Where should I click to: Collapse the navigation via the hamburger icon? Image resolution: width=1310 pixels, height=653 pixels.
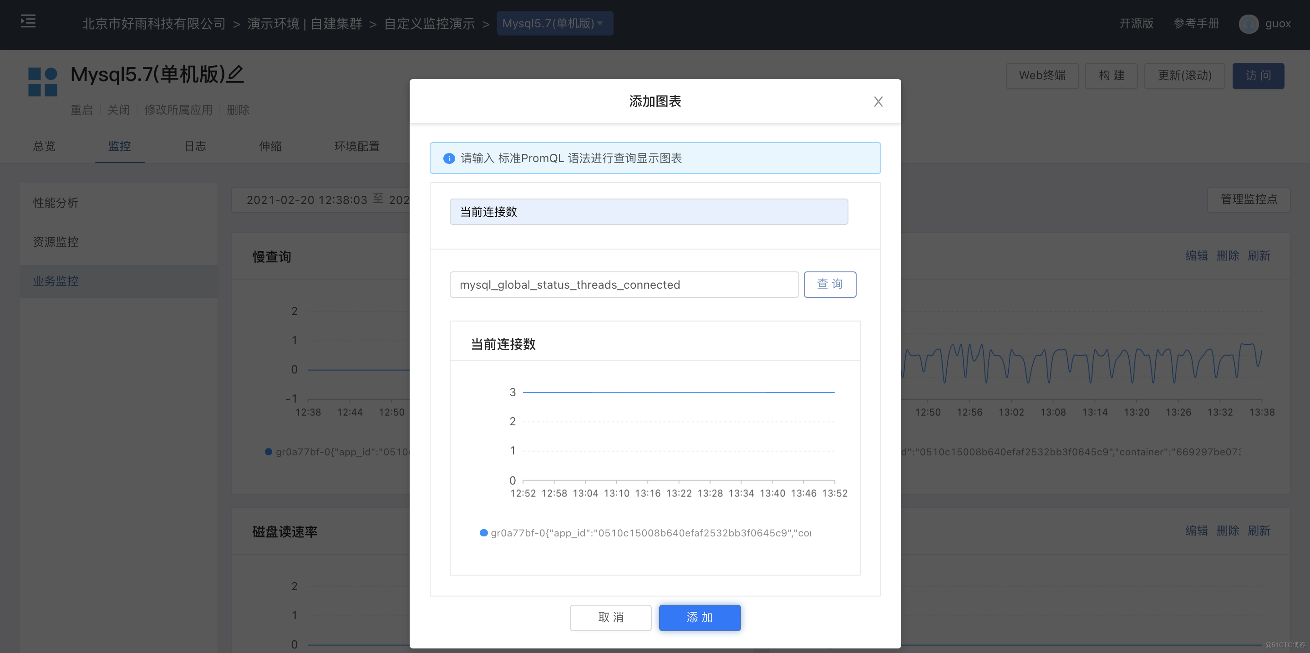28,21
